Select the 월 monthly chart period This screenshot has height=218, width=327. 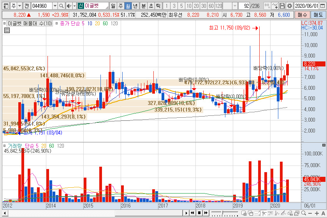[128, 6]
